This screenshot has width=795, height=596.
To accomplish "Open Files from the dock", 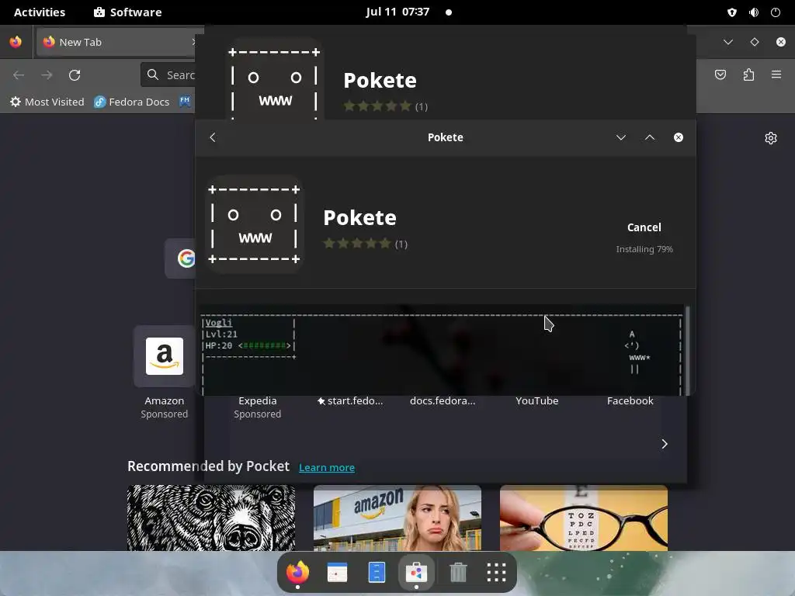I will (377, 572).
